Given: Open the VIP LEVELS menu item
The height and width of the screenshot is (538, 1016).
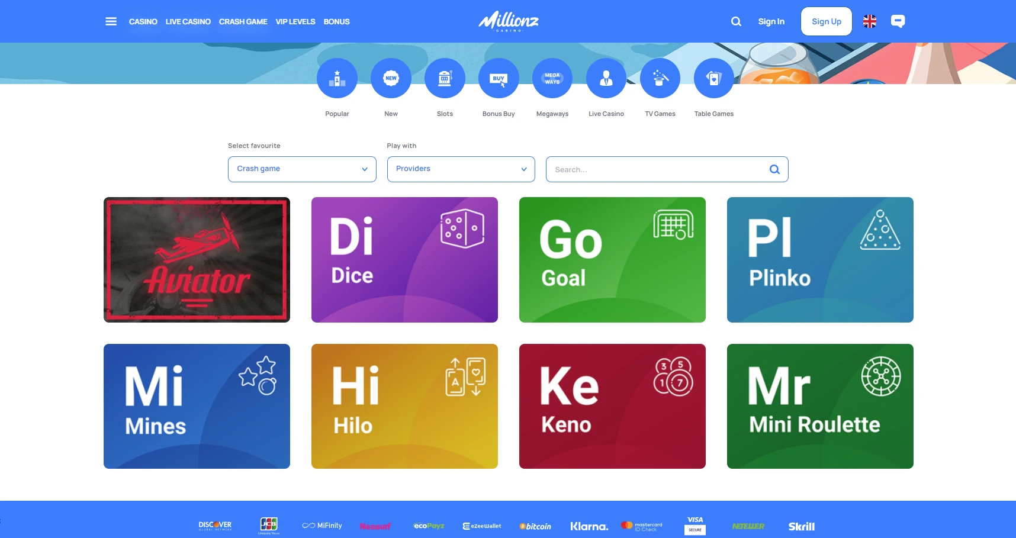Looking at the screenshot, I should pos(295,21).
